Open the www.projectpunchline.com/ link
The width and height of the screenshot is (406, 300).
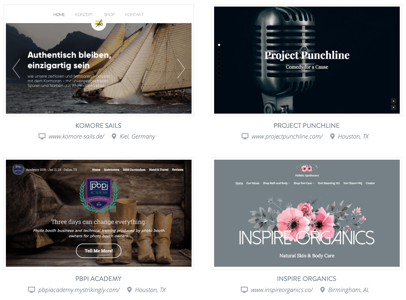click(x=287, y=136)
